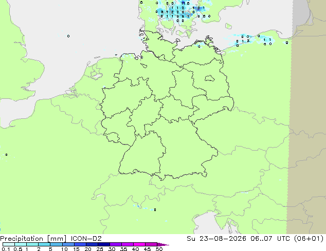The height and width of the screenshot is (251, 326).
Task: Click legend tick label "40"
Action: 135,249
